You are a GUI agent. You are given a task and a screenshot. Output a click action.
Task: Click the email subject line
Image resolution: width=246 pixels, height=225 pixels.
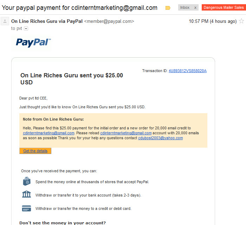click(79, 8)
